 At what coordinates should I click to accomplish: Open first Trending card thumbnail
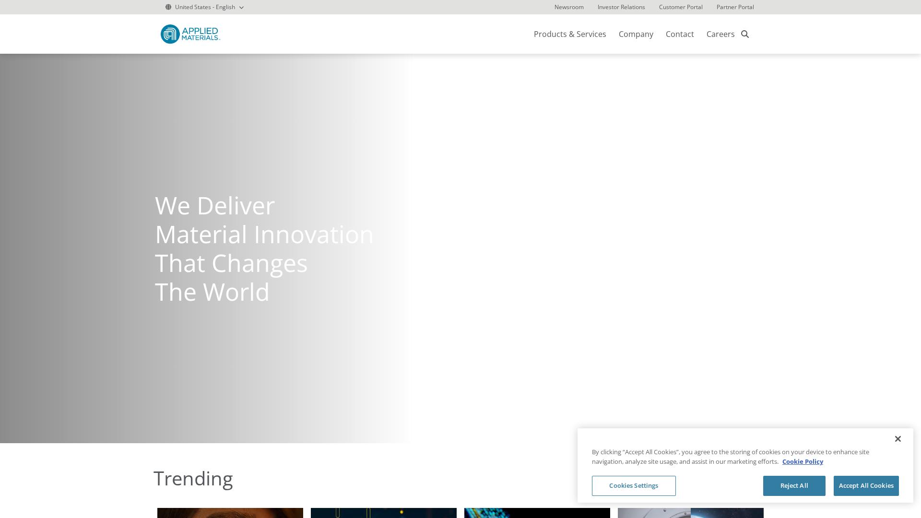click(x=230, y=513)
